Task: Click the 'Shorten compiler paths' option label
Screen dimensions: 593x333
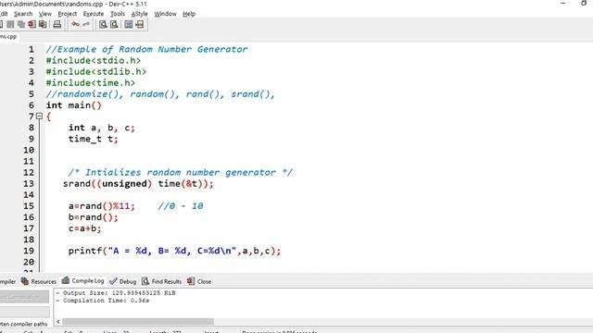Action: tap(24, 324)
